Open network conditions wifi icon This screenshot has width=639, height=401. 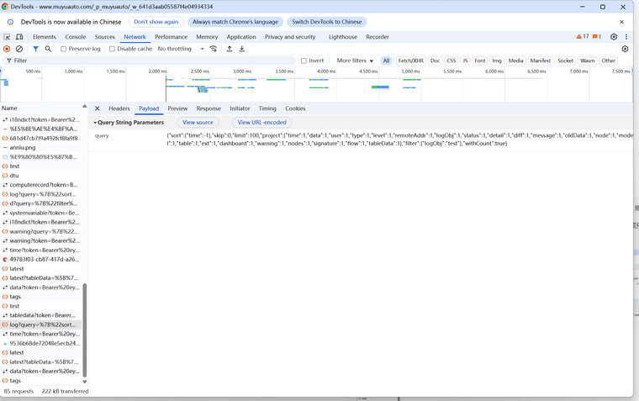(213, 49)
